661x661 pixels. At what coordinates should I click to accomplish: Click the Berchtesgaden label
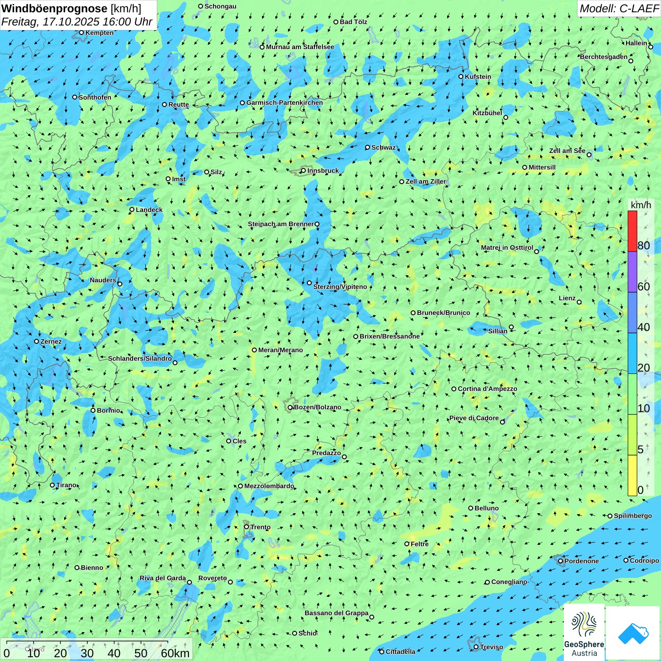point(604,57)
